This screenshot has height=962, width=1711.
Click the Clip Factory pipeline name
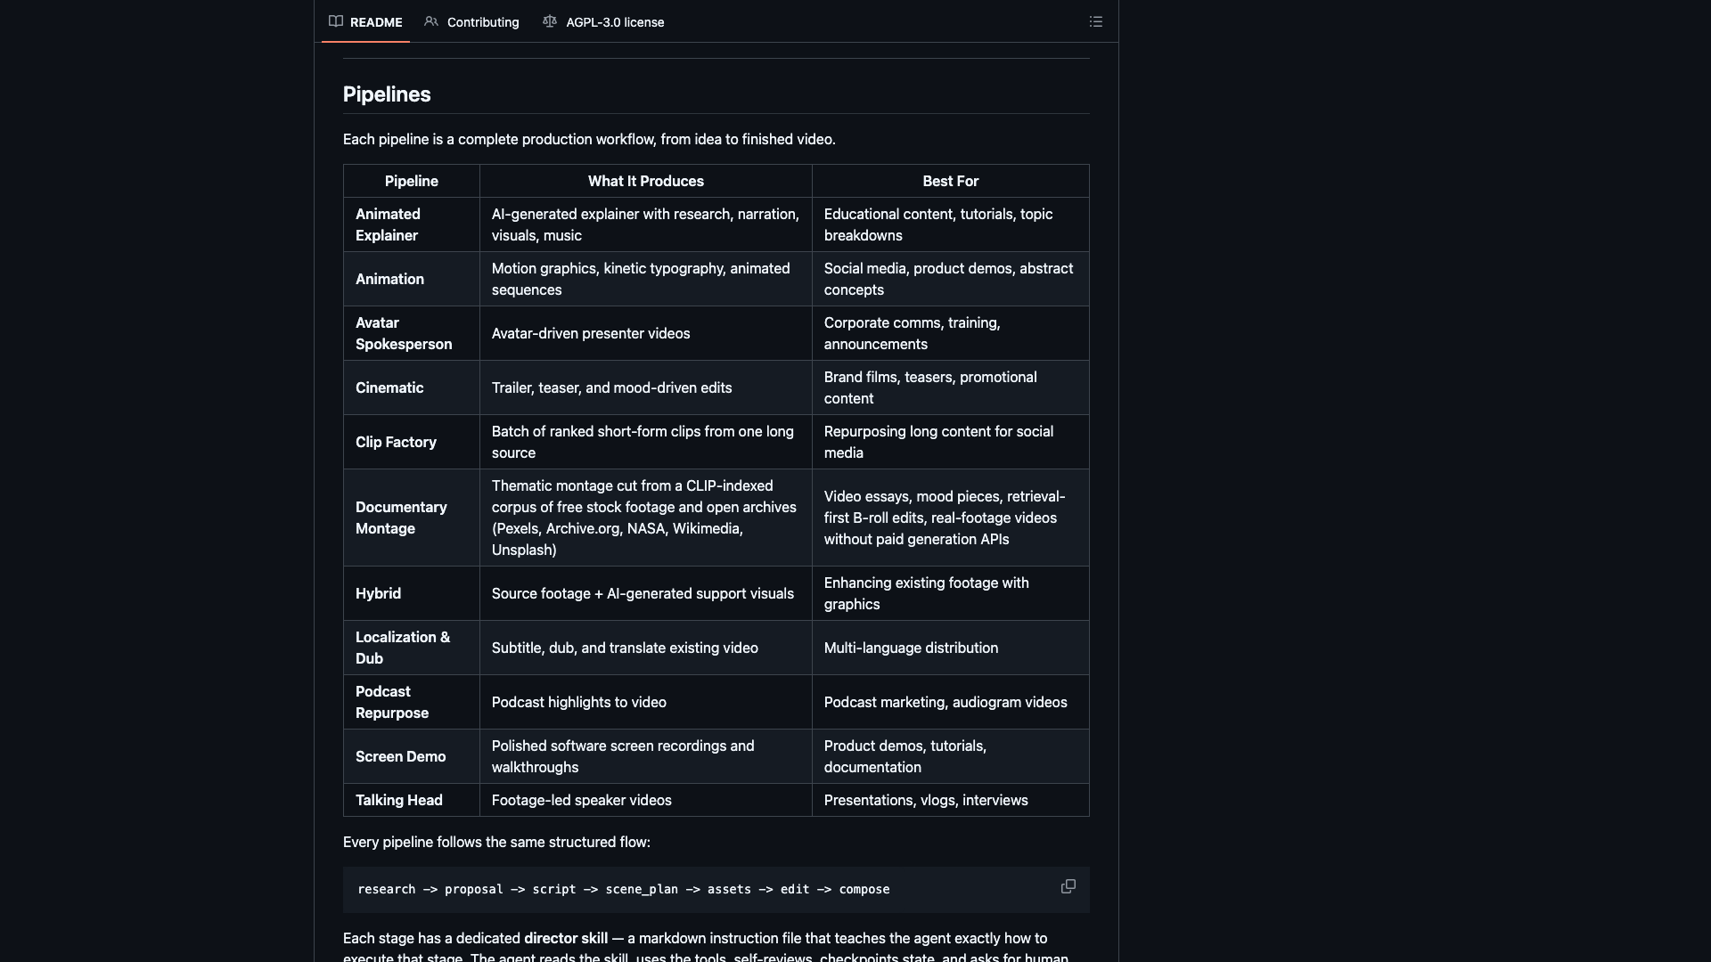click(x=396, y=442)
